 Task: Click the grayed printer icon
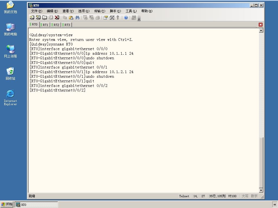97,18
